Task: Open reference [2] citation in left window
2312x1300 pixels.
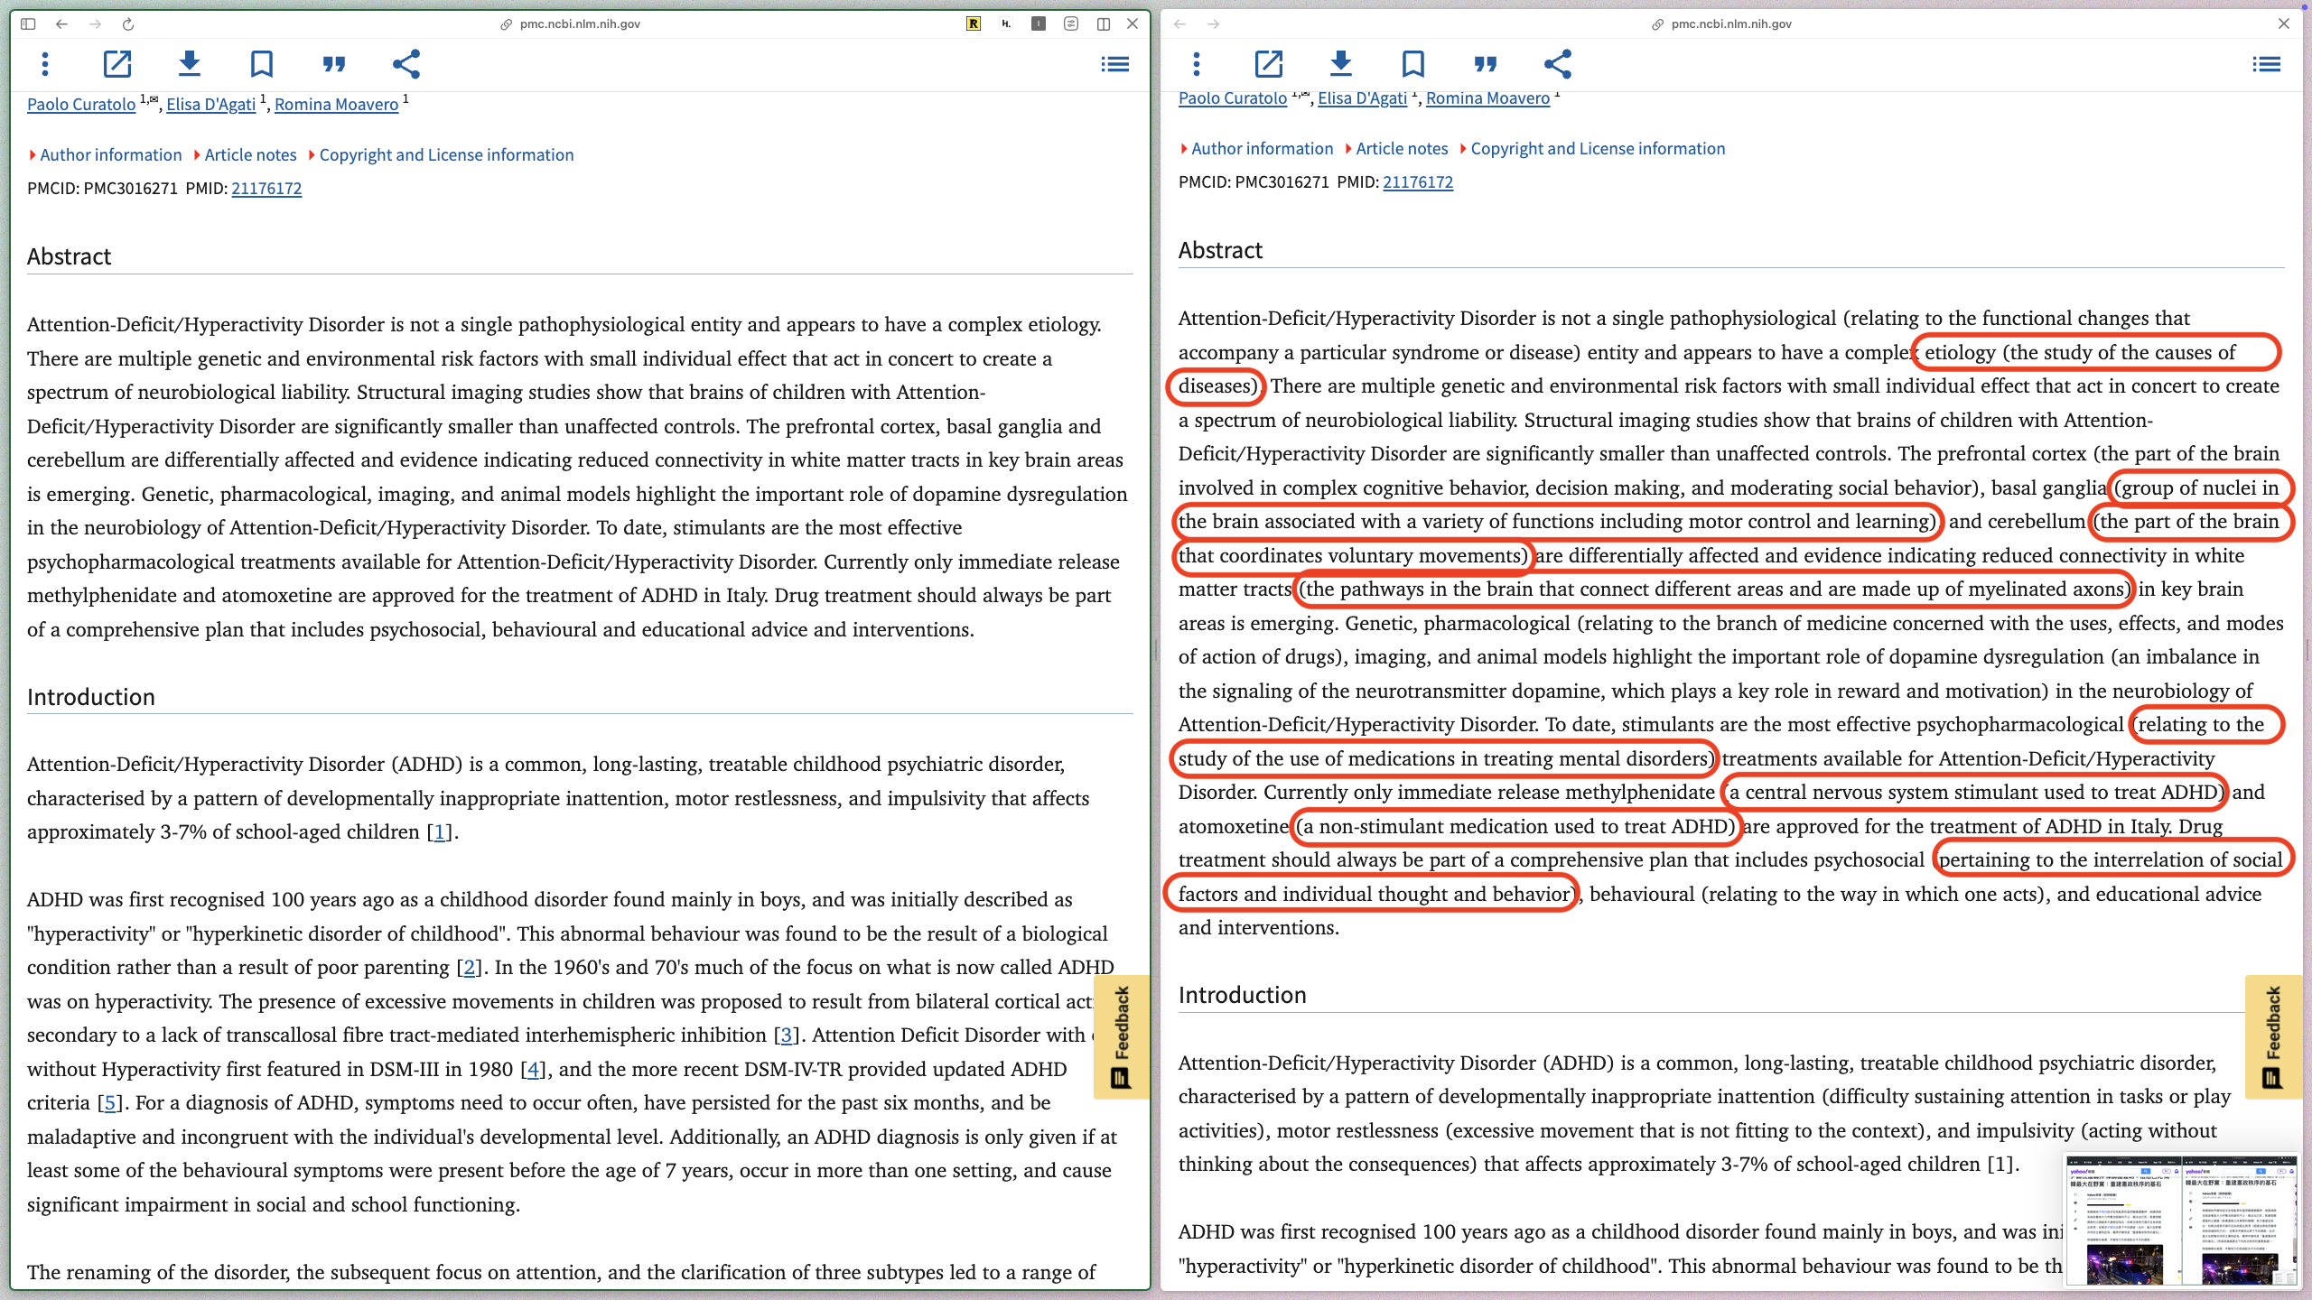Action: coord(469,968)
